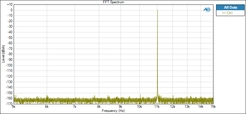The image size is (246, 114).
Task: Click the 15k frequency axis tick label
Action: point(213,107)
